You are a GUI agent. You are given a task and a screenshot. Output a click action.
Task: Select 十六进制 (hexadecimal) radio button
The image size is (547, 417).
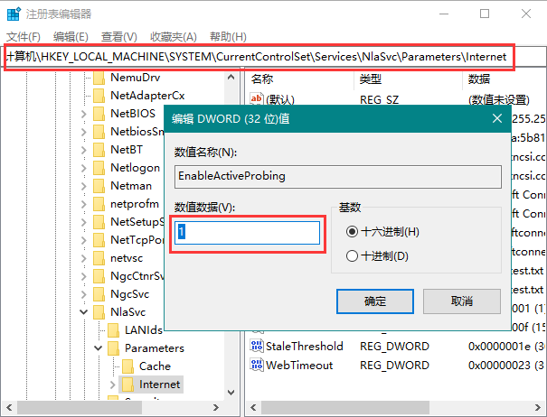(352, 232)
